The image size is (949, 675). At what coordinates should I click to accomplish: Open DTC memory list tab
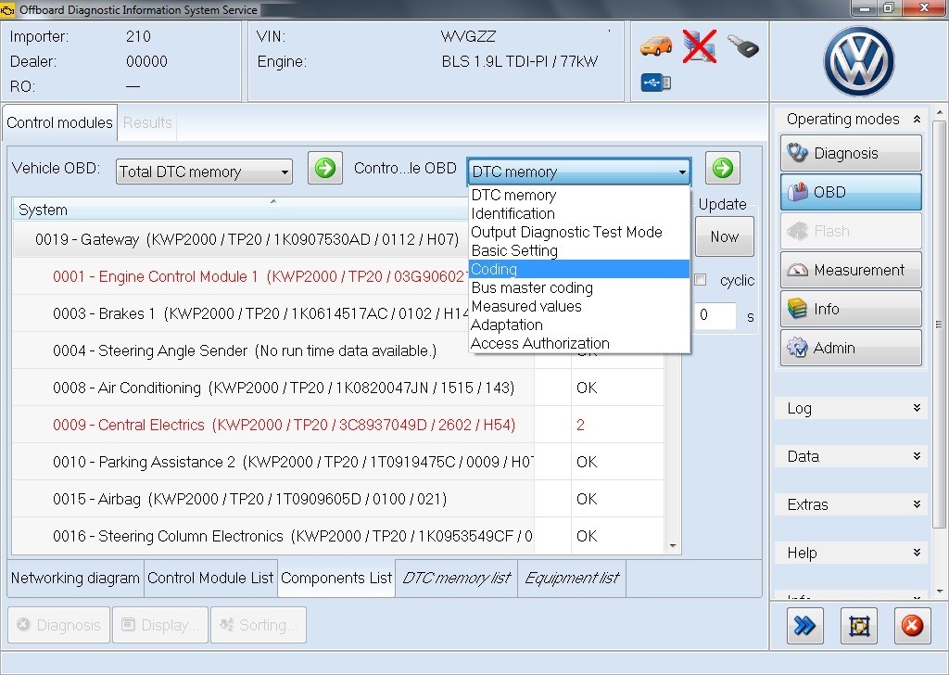coord(456,579)
